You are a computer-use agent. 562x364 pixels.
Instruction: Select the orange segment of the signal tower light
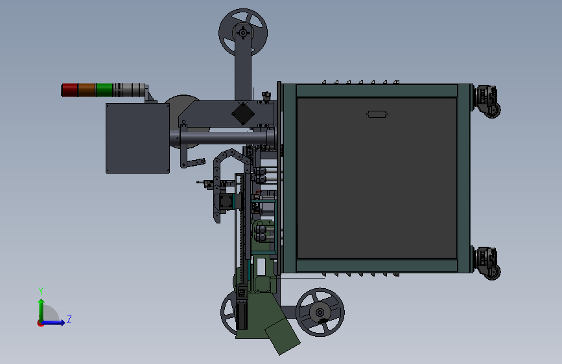pyautogui.click(x=87, y=90)
